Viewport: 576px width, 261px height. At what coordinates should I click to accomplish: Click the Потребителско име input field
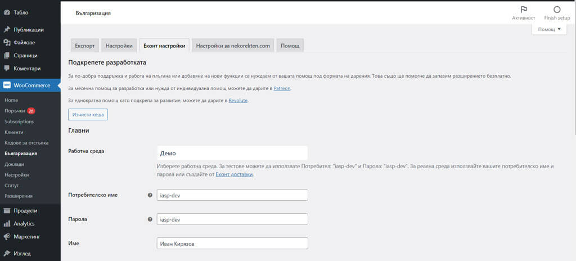[232, 195]
